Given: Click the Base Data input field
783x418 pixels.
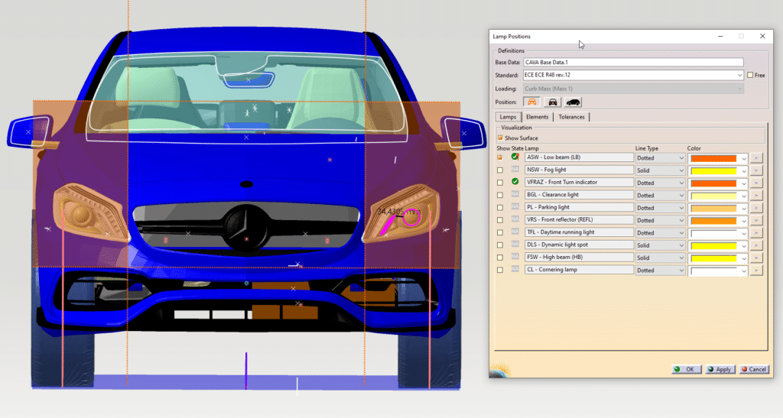Looking at the screenshot, I should click(633, 63).
